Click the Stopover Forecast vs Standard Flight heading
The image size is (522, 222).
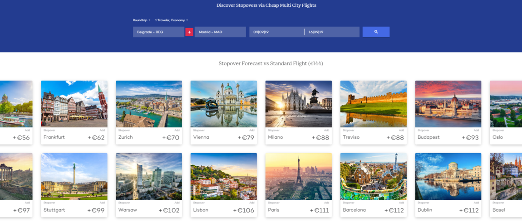pos(271,63)
